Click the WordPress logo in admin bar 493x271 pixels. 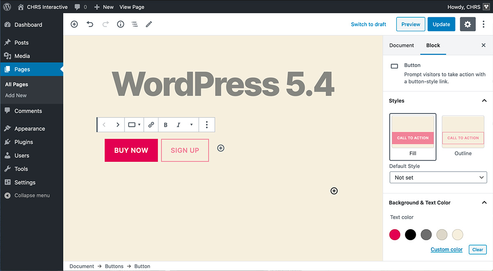7,7
